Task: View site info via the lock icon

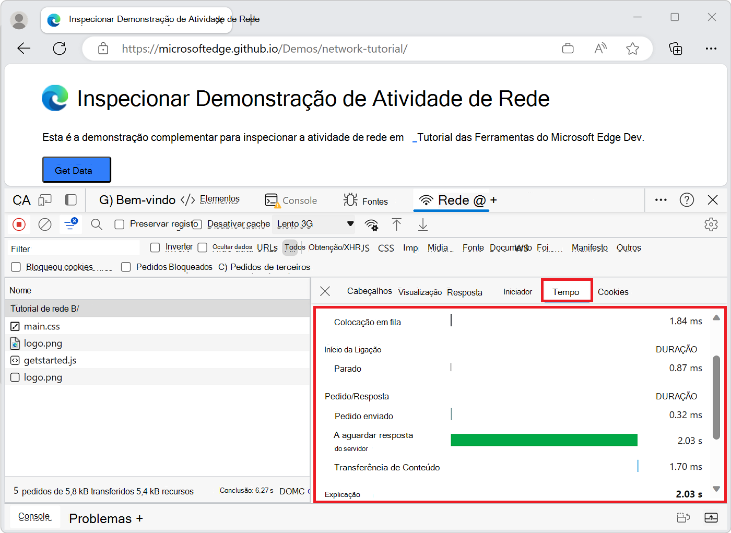Action: click(x=103, y=49)
